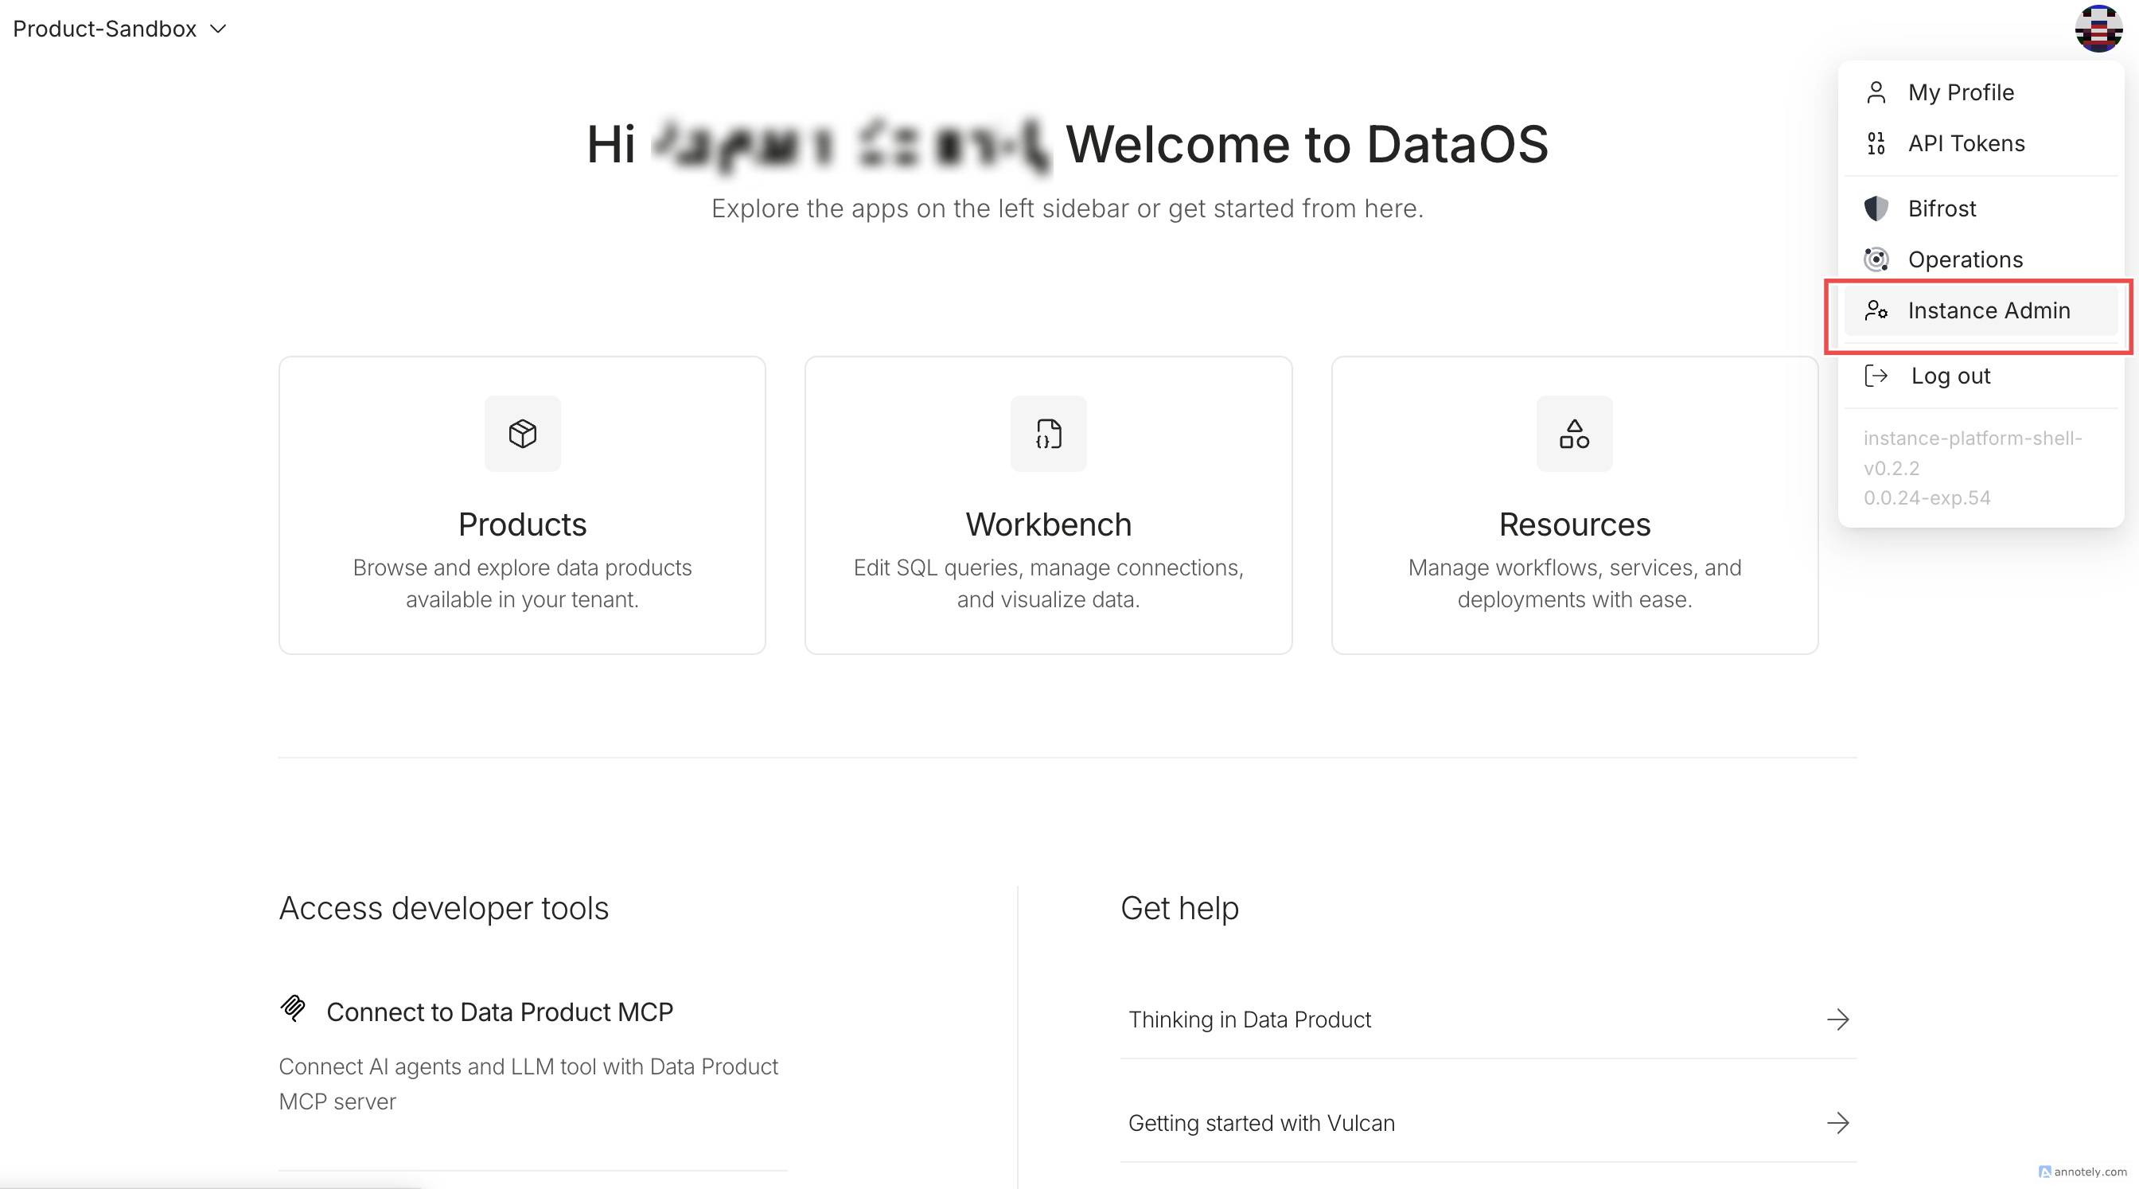Select API Tokens menu entry
The height and width of the screenshot is (1189, 2139).
1981,142
